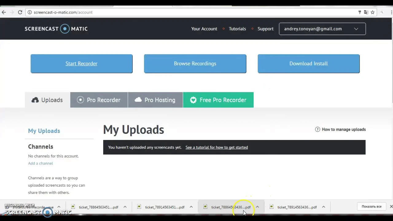Open Support in top navigation

tap(266, 29)
